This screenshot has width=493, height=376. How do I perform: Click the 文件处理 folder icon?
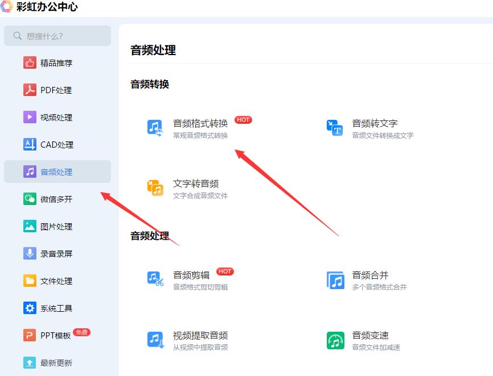[x=30, y=281]
